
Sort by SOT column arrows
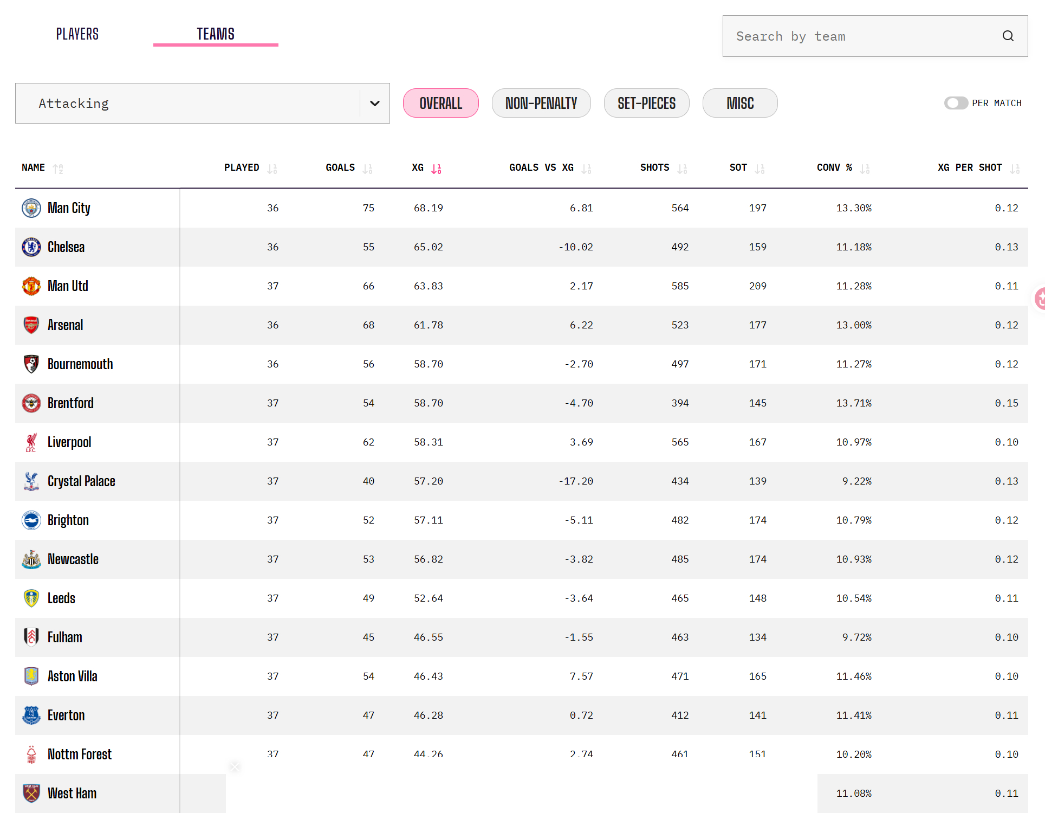[760, 169]
